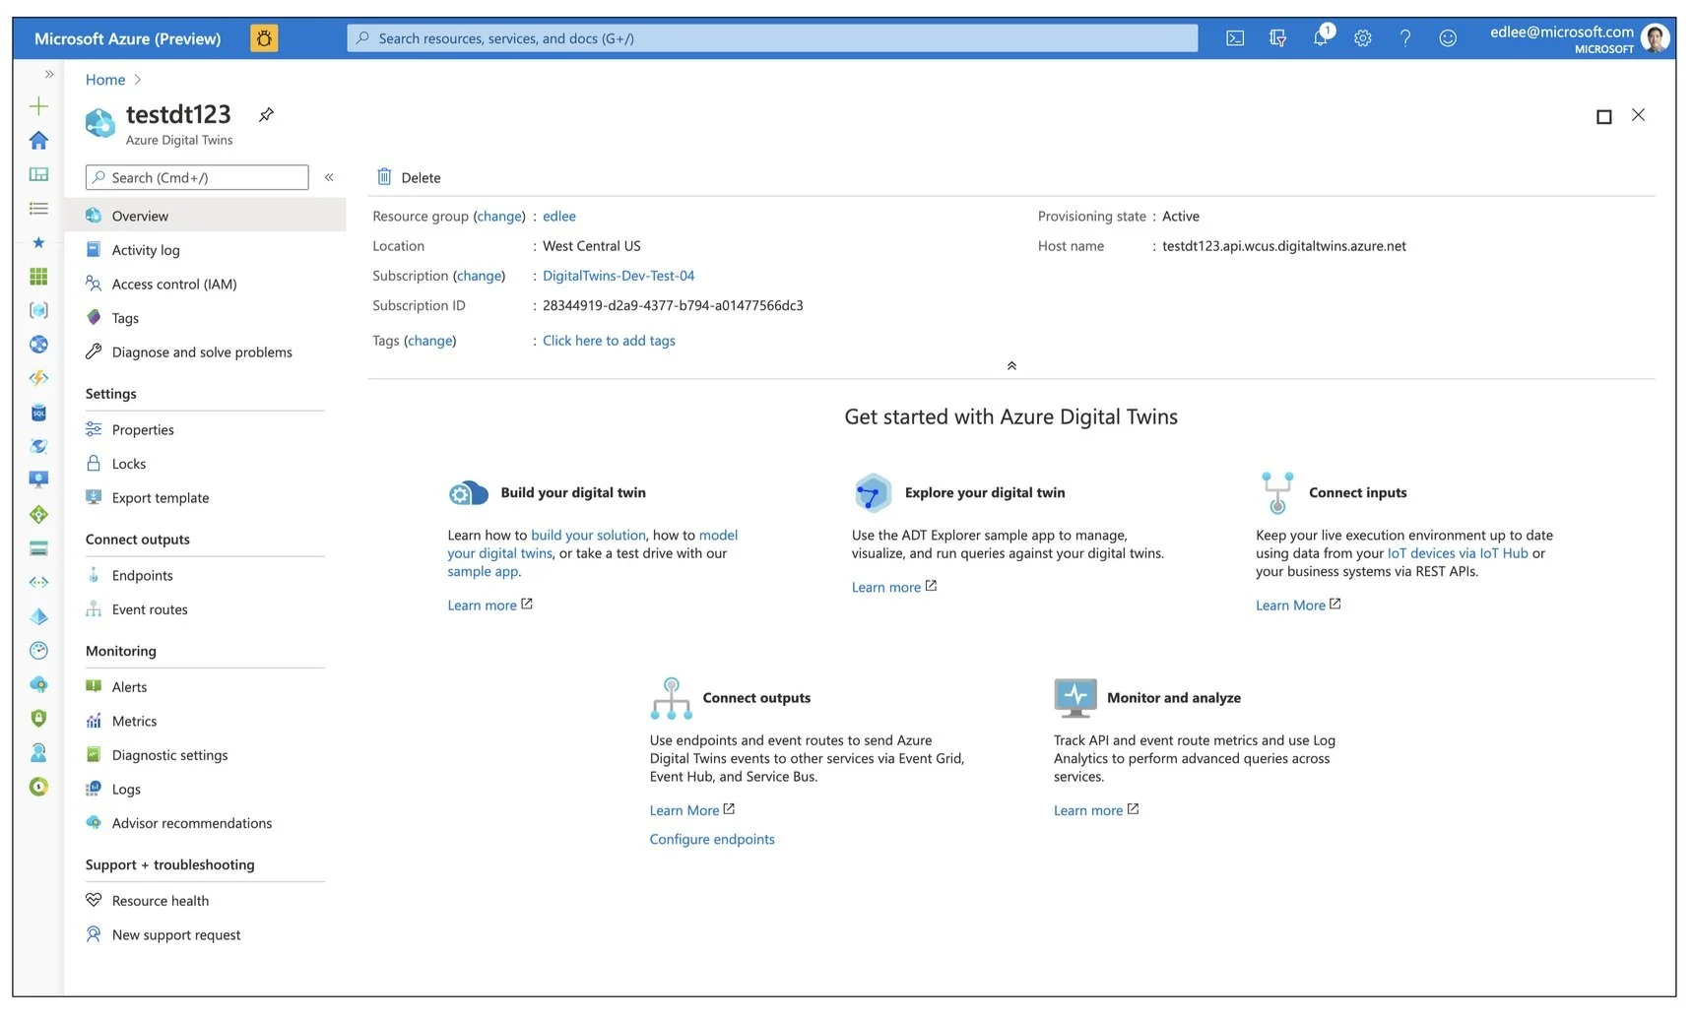Screen dimensions: 1693x1019
Task: Expand the left portal sidebar
Action: (x=49, y=75)
